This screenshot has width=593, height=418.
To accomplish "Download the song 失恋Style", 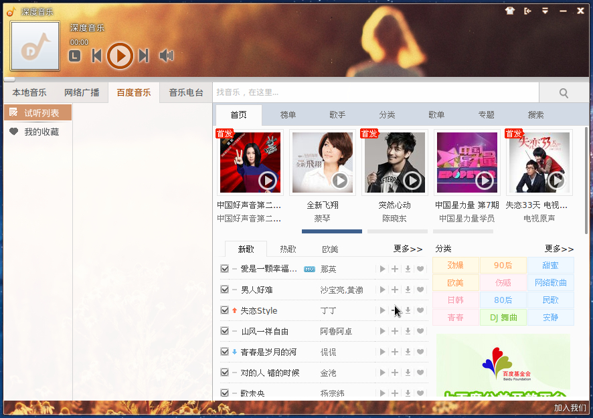I will pyautogui.click(x=408, y=310).
